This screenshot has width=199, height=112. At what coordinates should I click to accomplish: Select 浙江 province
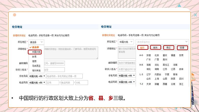(x=181, y=84)
